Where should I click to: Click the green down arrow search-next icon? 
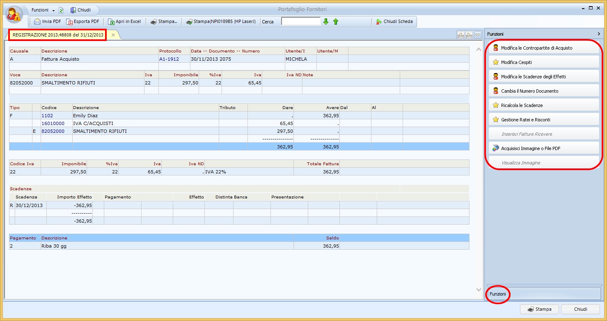(x=326, y=22)
